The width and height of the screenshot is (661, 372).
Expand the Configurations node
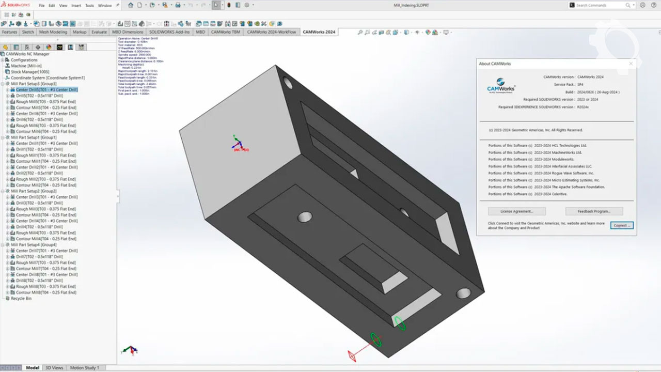[3, 60]
